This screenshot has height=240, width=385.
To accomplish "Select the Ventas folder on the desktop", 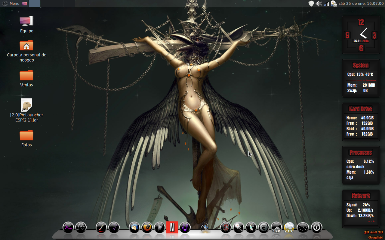I will (26, 78).
